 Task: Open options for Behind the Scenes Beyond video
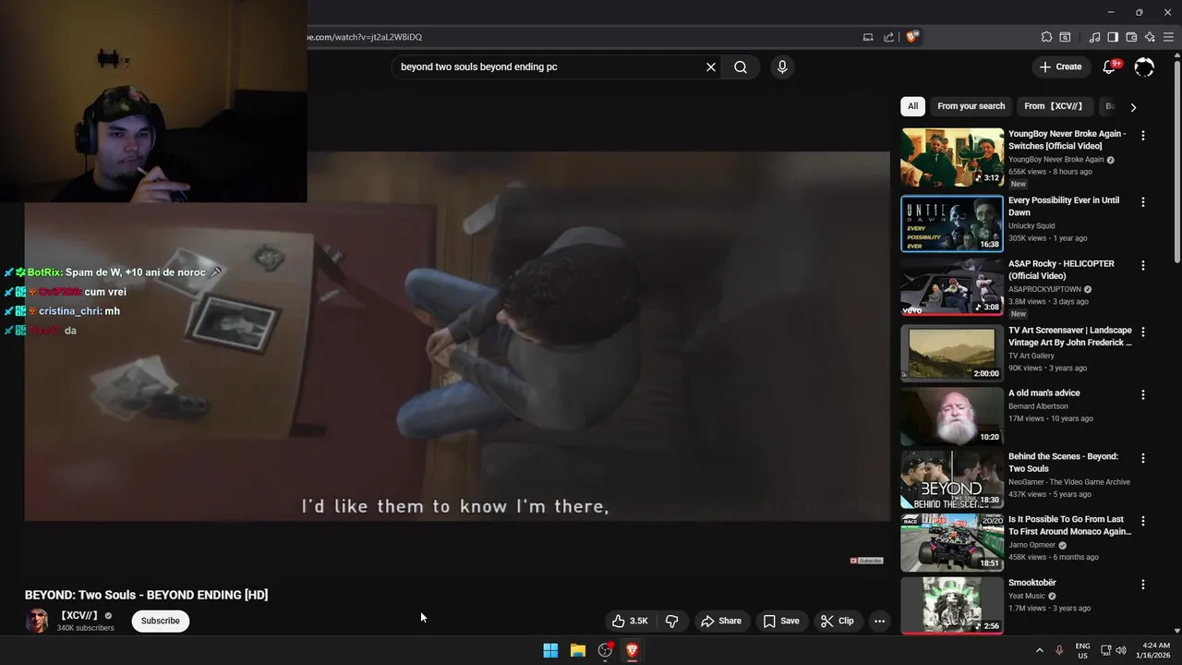click(x=1143, y=458)
